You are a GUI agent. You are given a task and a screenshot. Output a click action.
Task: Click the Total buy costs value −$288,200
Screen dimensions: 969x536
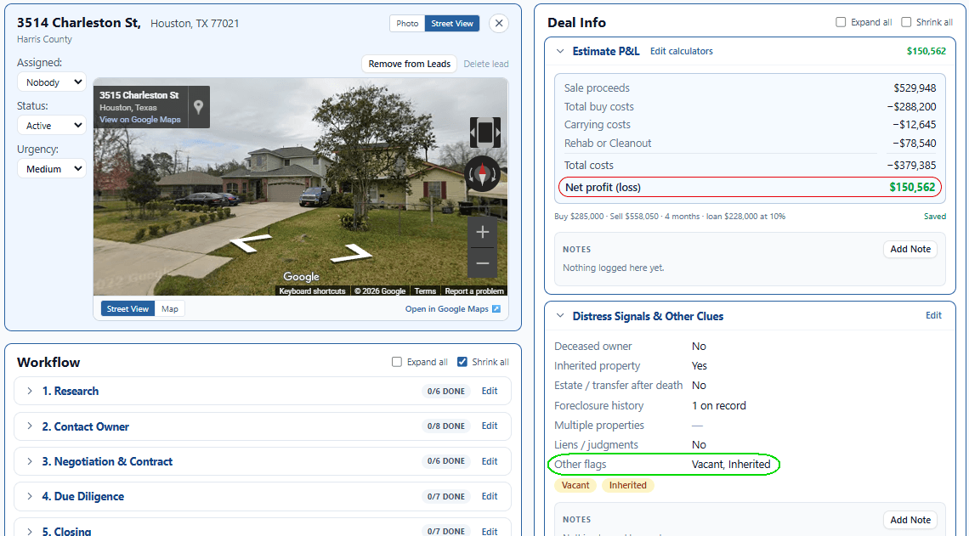(x=911, y=107)
